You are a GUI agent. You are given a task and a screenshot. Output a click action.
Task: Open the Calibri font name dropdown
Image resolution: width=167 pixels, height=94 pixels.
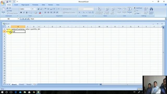tap(31, 9)
